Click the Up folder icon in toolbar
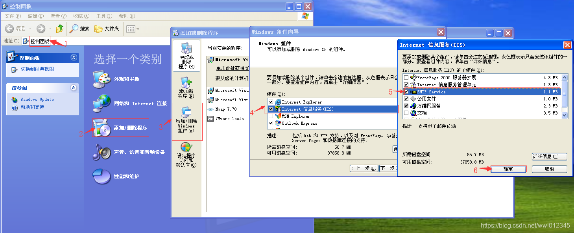The width and height of the screenshot is (574, 233). pyautogui.click(x=60, y=29)
